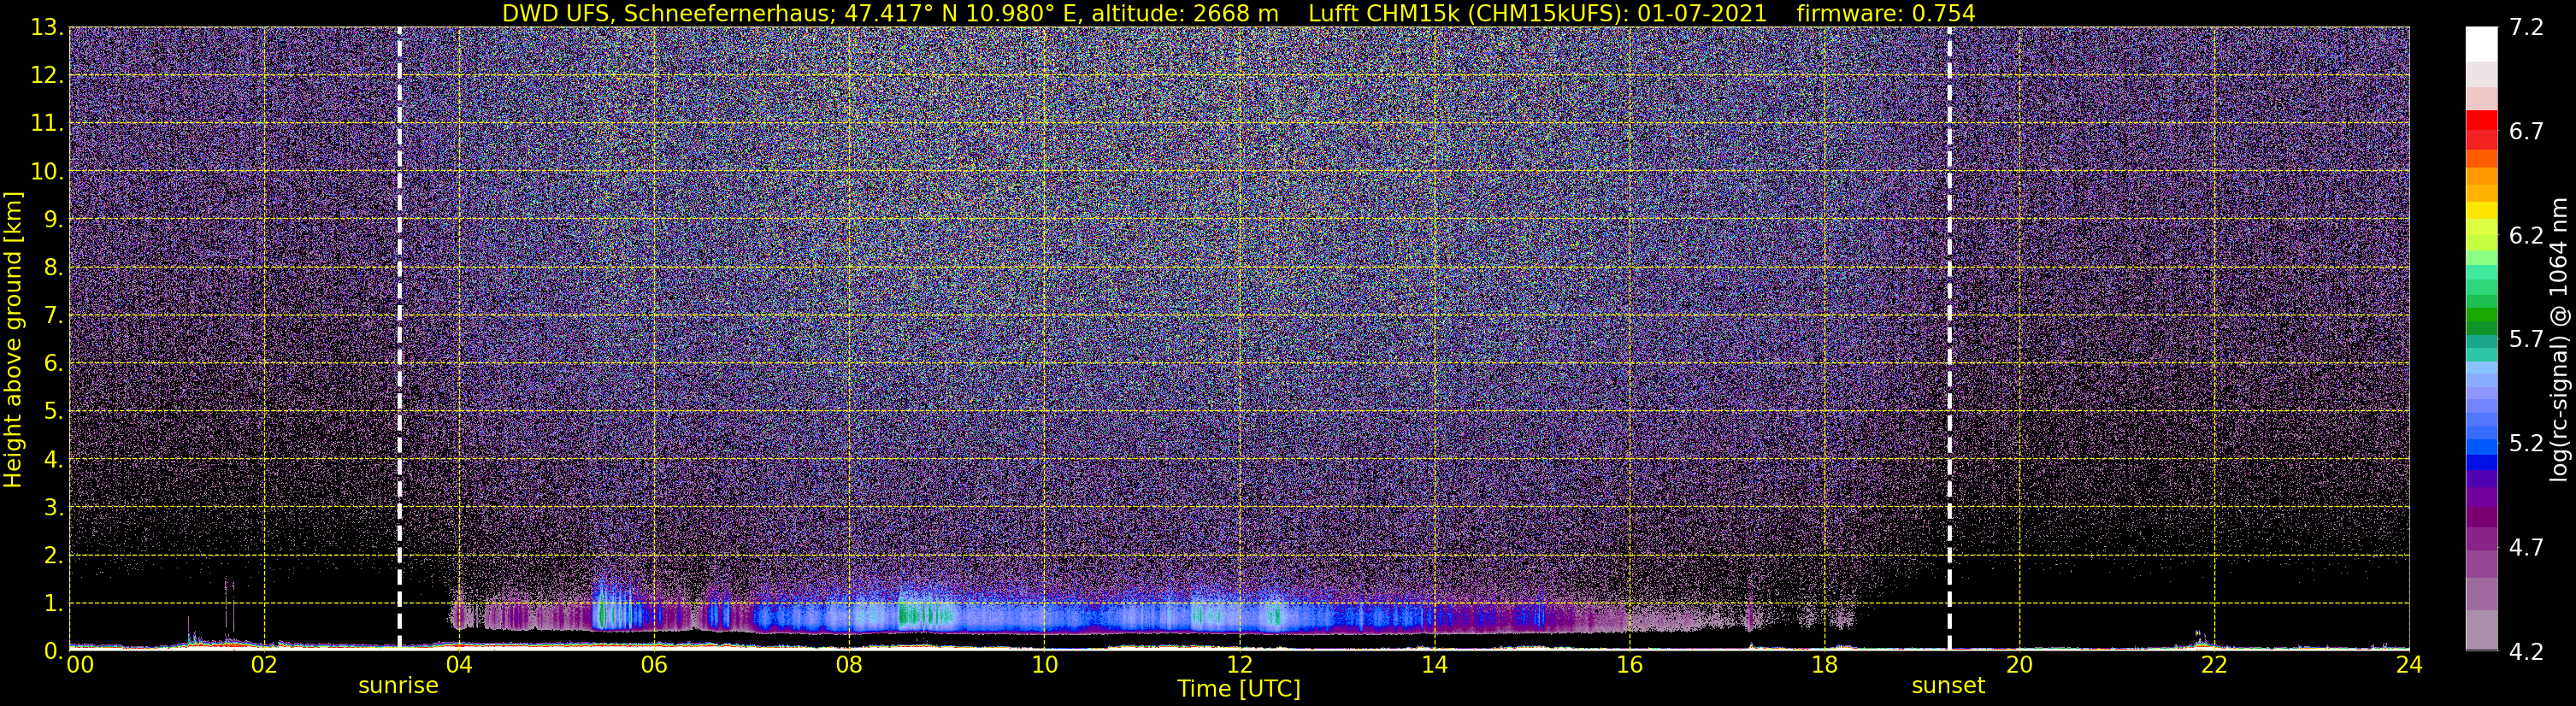Click the time axis tick label '14'
This screenshot has width=2576, height=706.
1434,665
